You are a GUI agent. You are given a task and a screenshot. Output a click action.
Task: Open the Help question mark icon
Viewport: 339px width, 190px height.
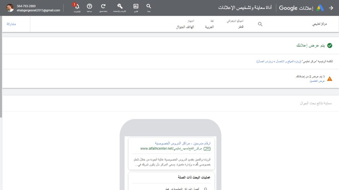coord(89,6)
